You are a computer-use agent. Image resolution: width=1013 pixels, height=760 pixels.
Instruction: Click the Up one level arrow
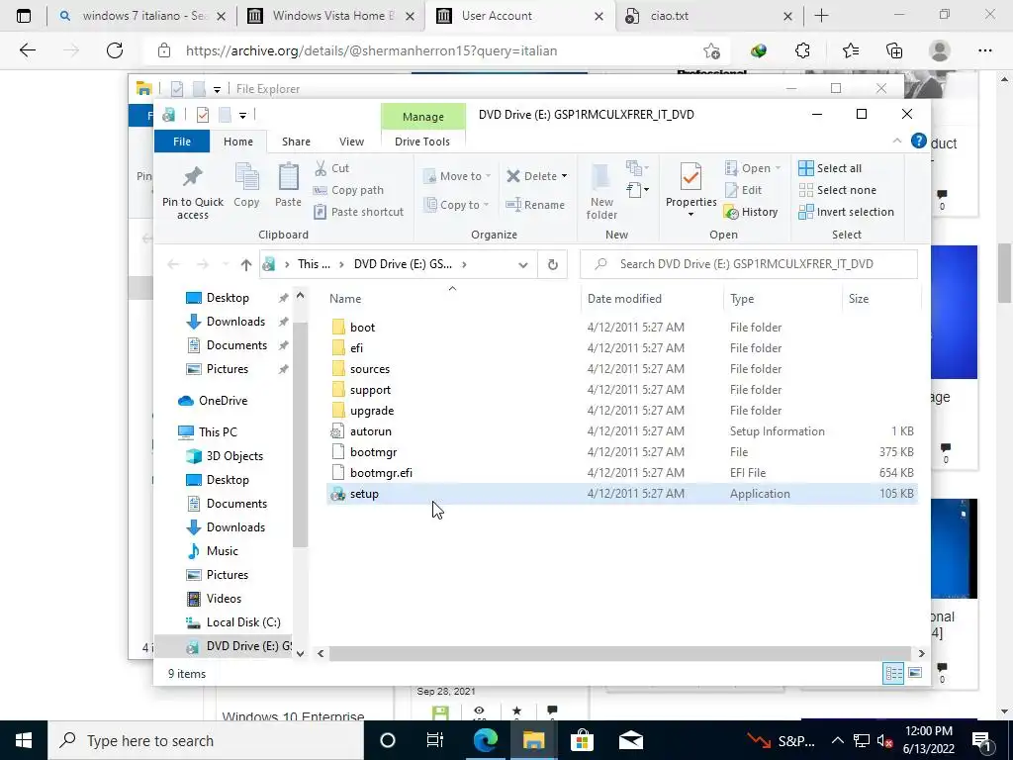(245, 264)
